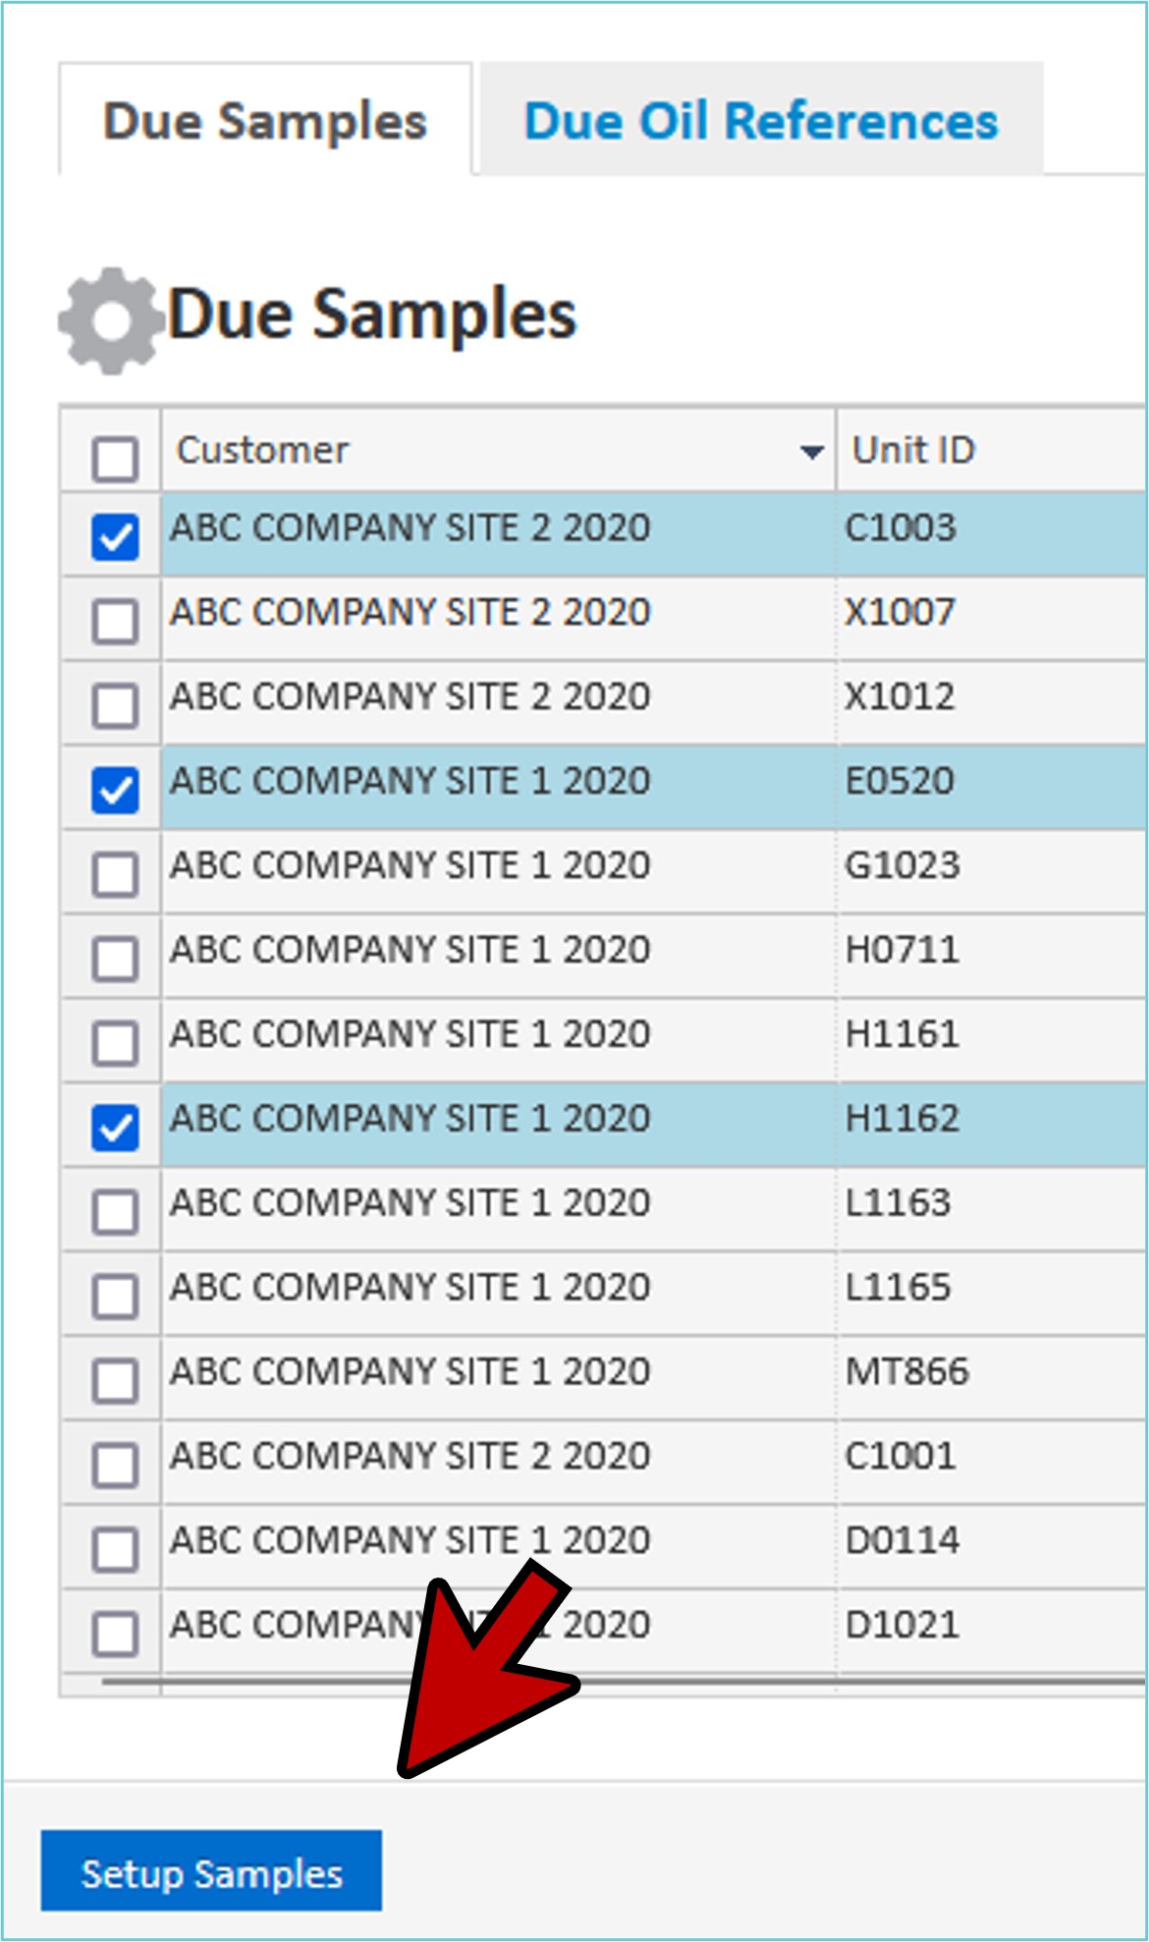Uncheck the checkbox for unit E0520

(x=115, y=790)
